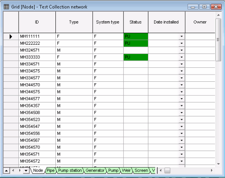Select the MH324571 row header
The image size is (225, 178).
[11, 50]
